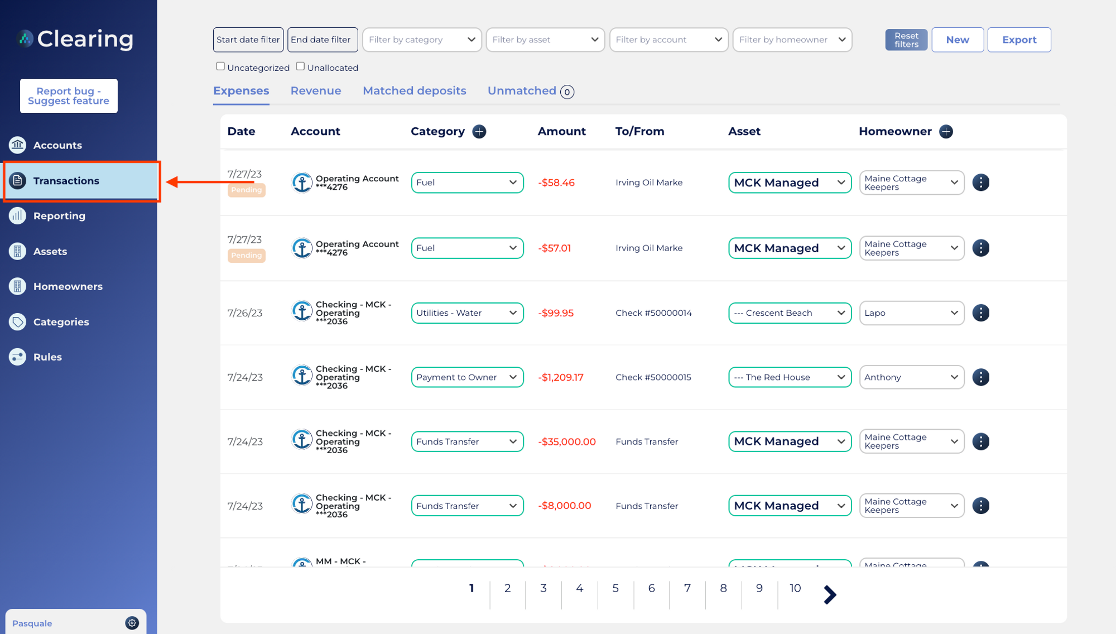Open the three-dot menu on the -$58.46 row
Image resolution: width=1116 pixels, height=634 pixels.
click(x=981, y=182)
